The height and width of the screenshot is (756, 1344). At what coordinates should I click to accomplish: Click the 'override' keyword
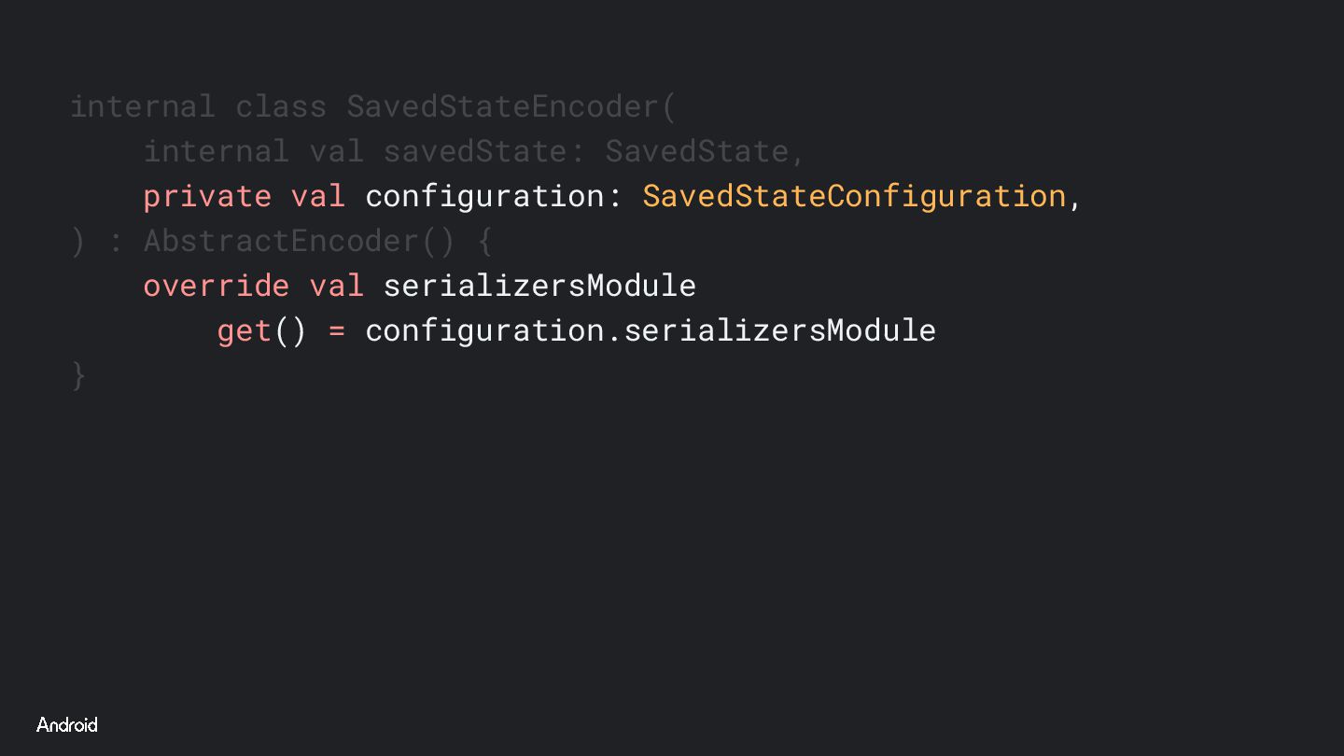click(217, 286)
